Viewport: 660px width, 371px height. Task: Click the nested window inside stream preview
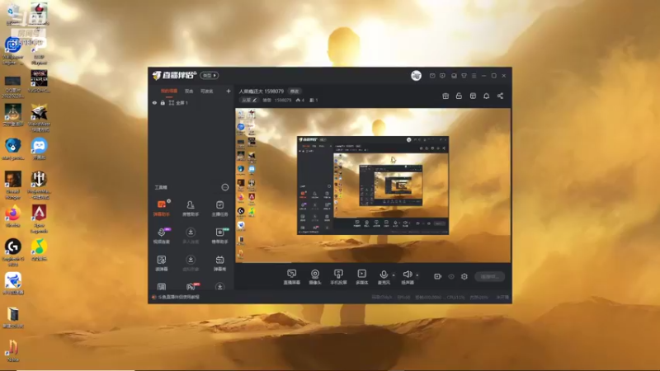(373, 185)
